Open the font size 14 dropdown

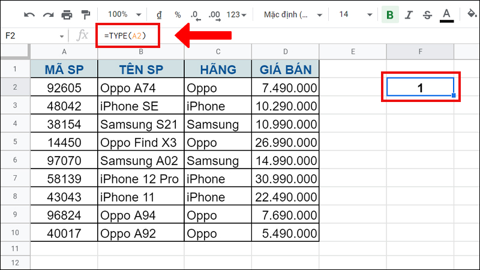[353, 14]
